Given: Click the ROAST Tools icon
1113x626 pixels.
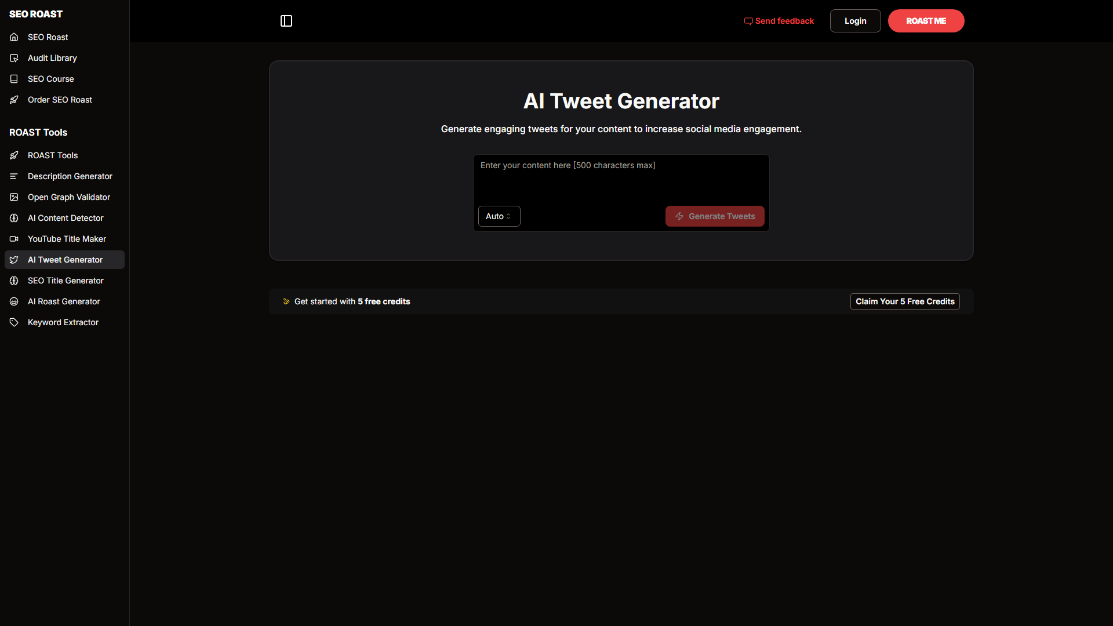Looking at the screenshot, I should 14,155.
